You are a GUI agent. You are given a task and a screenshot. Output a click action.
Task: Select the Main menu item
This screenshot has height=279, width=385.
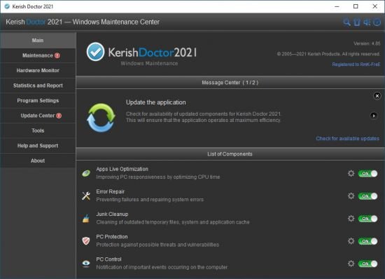[38, 41]
